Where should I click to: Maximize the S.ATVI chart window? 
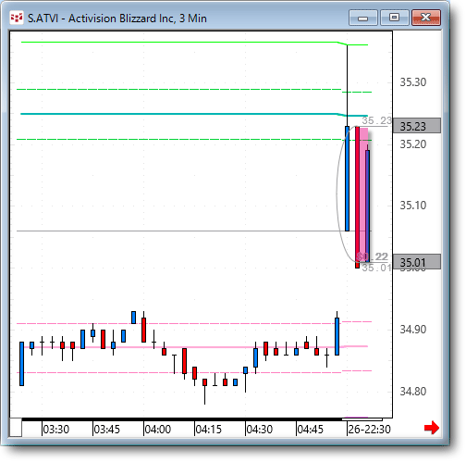pyautogui.click(x=395, y=18)
